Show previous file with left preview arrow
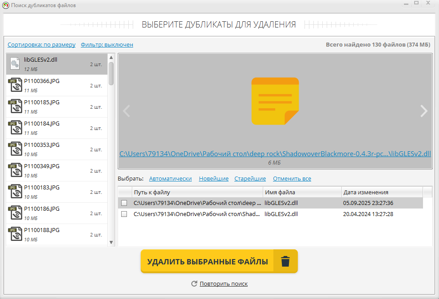This screenshot has height=299, width=439. (127, 111)
